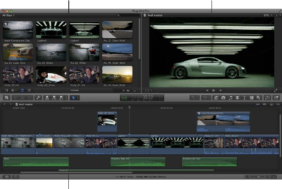The height and width of the screenshot is (189, 282).
Task: Open the Transitions browser
Action: coord(238,98)
